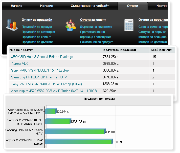This screenshot has width=180, height=153.
Task: Open the Продажби по клиент report
Action: [36, 37]
